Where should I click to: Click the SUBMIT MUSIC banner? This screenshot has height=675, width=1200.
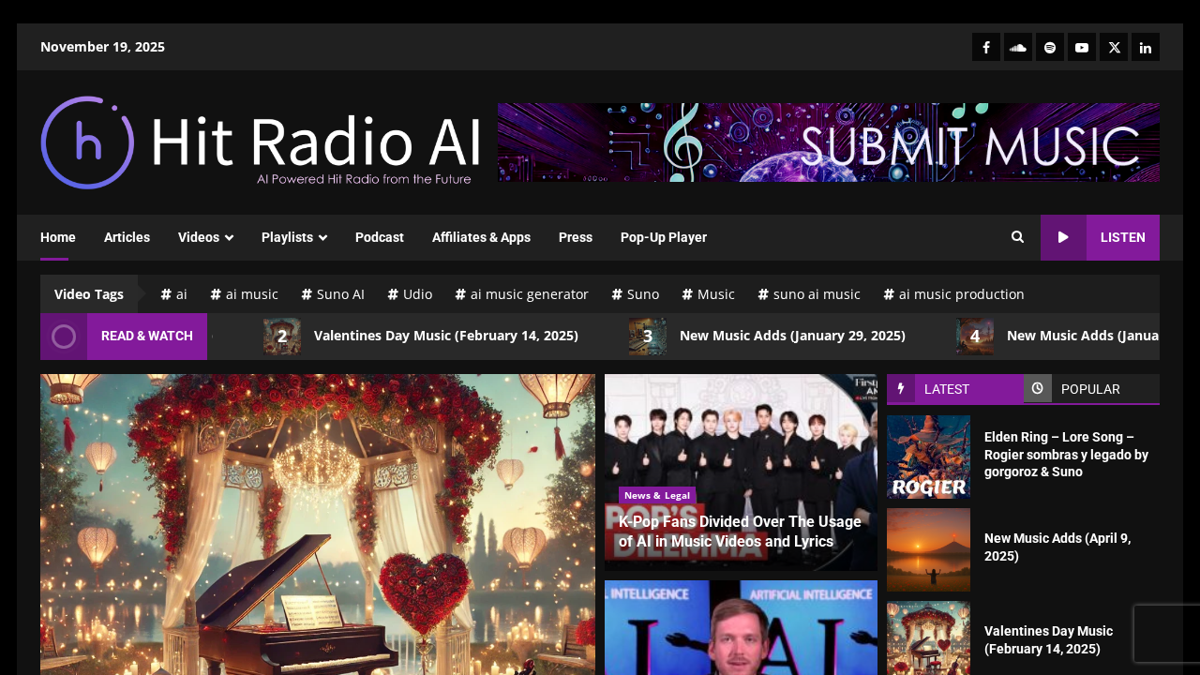[829, 142]
